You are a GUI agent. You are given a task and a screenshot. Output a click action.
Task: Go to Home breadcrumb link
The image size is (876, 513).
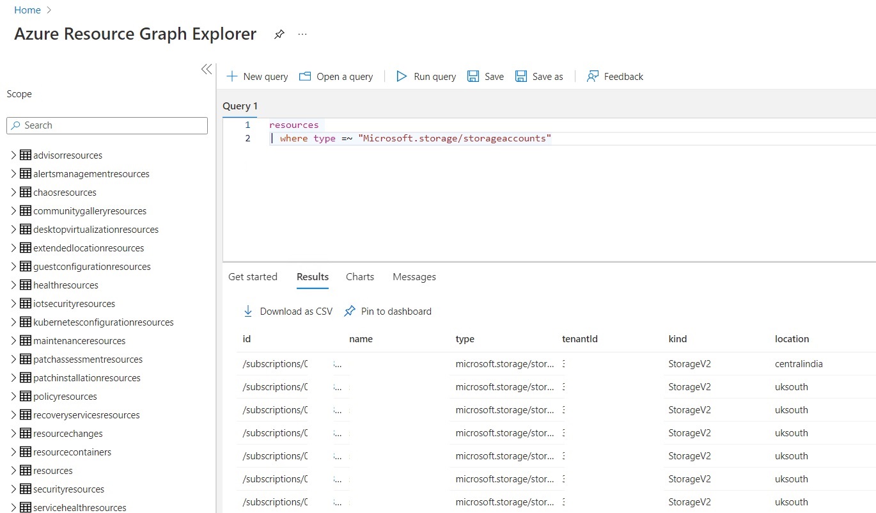tap(27, 10)
